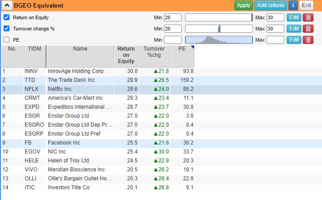This screenshot has width=322, height=200.
Task: Click the EXPD ticker
Action: pyautogui.click(x=32, y=107)
